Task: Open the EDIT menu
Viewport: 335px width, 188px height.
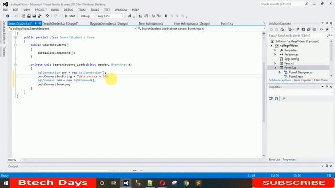Action: [x=15, y=10]
